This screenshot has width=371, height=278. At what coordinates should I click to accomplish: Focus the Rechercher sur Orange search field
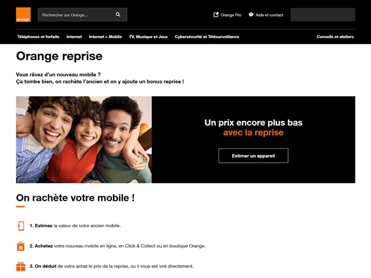[82, 14]
